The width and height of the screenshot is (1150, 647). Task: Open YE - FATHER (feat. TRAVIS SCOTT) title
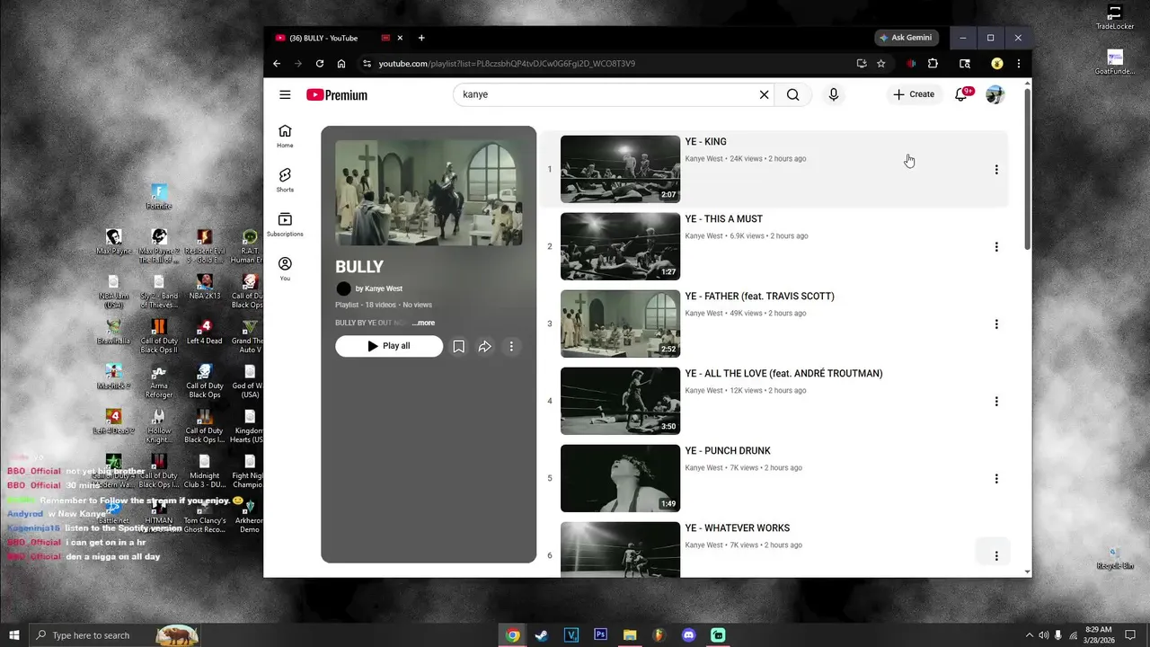pyautogui.click(x=759, y=297)
